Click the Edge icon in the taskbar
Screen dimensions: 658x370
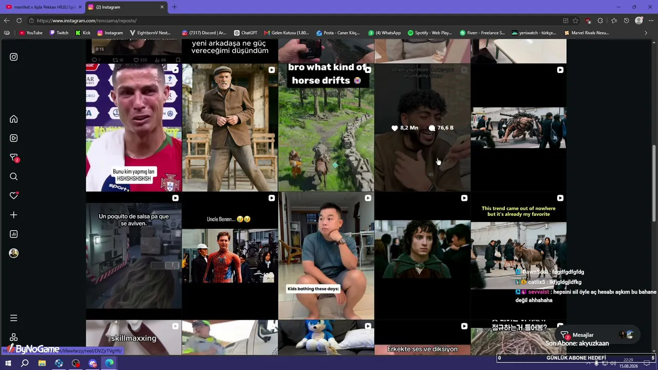point(109,363)
